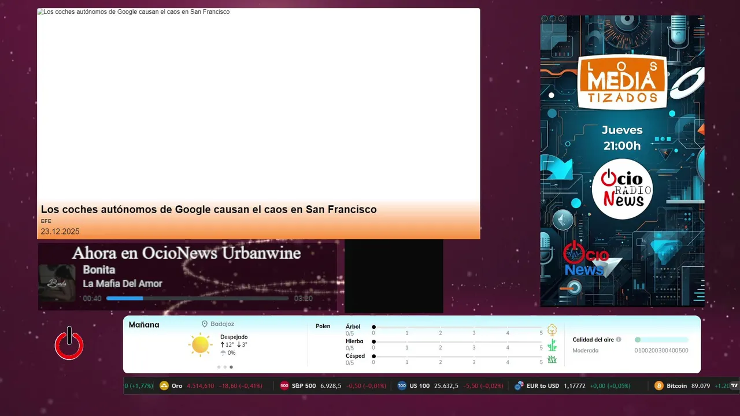The width and height of the screenshot is (740, 416).
Task: Click the red S&P 500 badge icon
Action: tap(284, 386)
